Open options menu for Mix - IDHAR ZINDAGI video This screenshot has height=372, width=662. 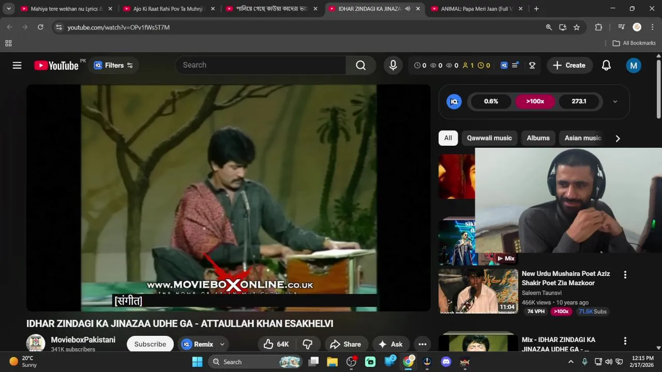[625, 341]
